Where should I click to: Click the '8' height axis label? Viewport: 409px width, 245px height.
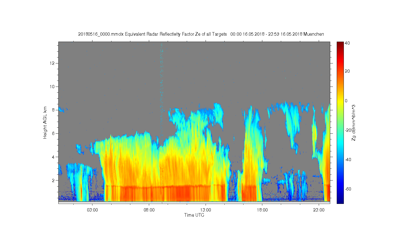(53, 110)
